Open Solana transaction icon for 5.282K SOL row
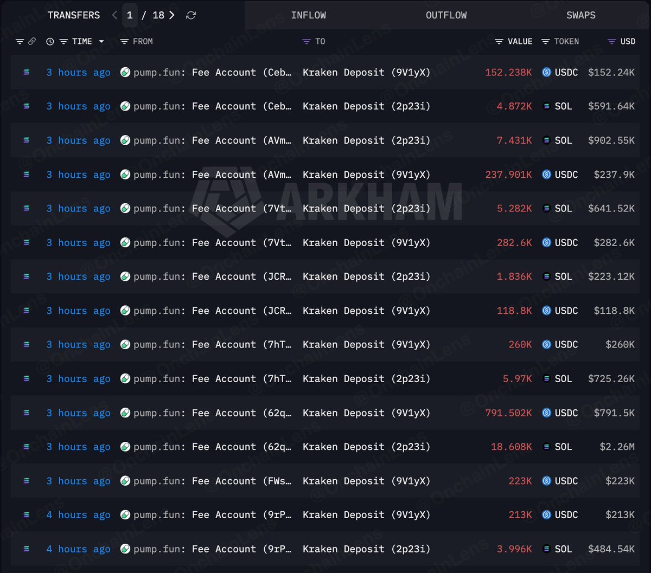This screenshot has width=651, height=573. (x=27, y=208)
